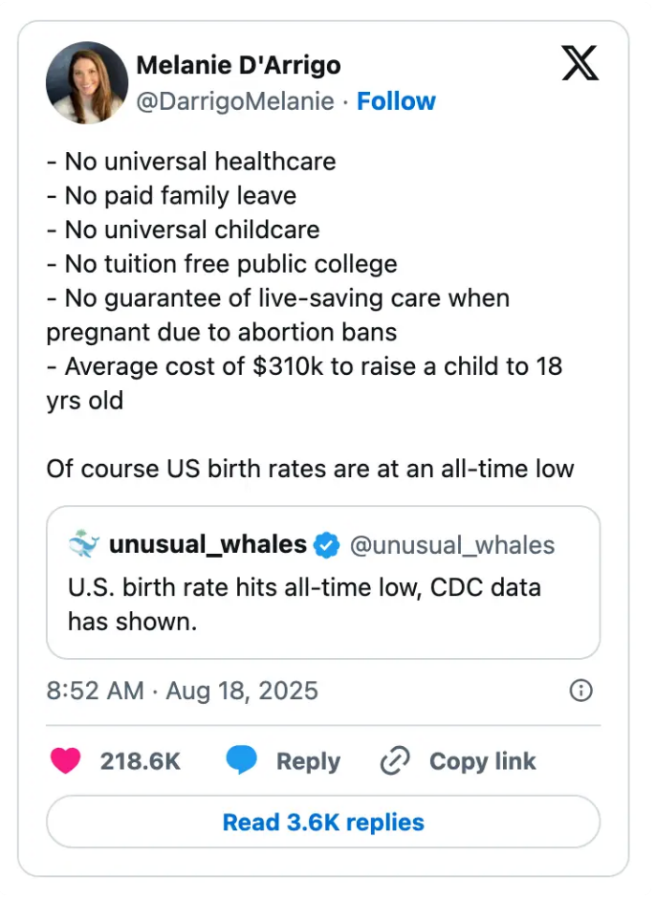Screen dimensions: 656x899
Task: Open Read 3.6K replies
Action: point(323,822)
